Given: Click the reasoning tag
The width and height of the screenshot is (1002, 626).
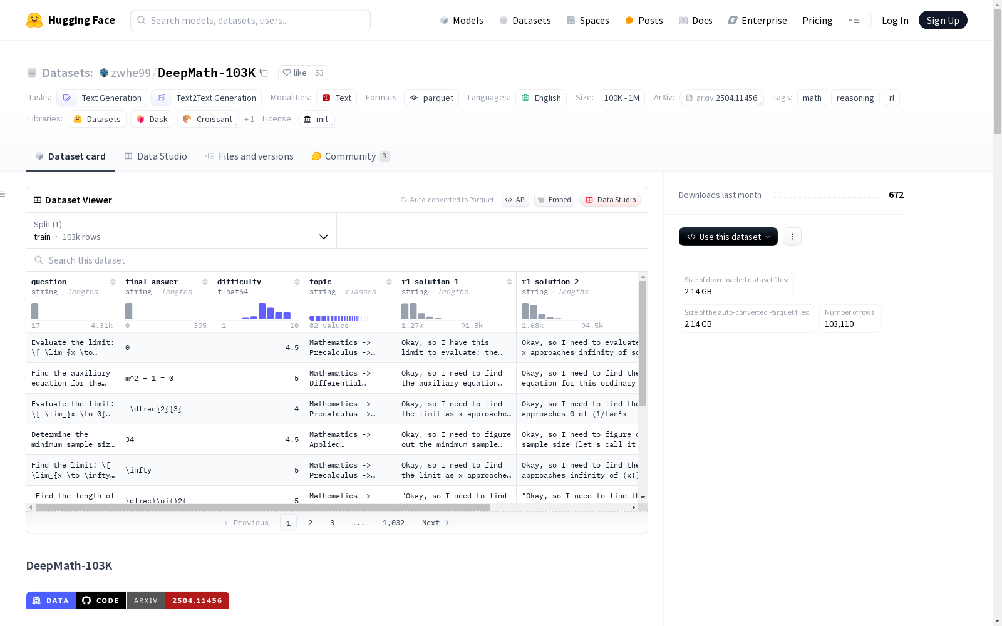Looking at the screenshot, I should [855, 98].
